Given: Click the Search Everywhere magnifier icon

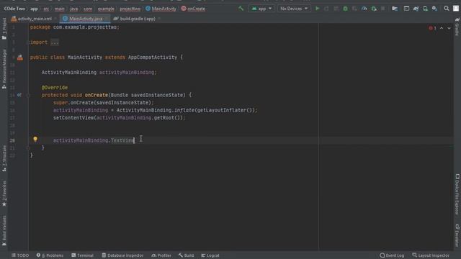Looking at the screenshot, I should tap(447, 9).
